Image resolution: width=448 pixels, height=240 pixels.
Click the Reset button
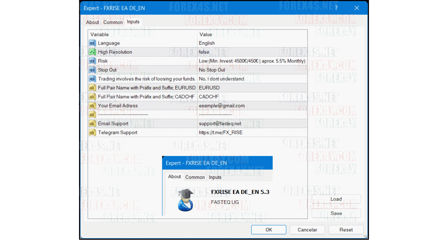[346, 230]
